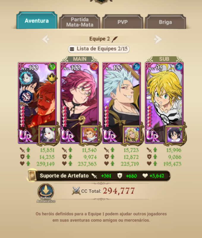Select the Suporte de Artefato bar
The height and width of the screenshot is (238, 202).
(x=99, y=176)
